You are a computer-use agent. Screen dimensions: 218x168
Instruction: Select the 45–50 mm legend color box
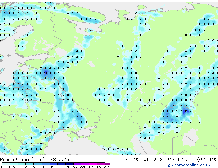pyautogui.click(x=101, y=164)
